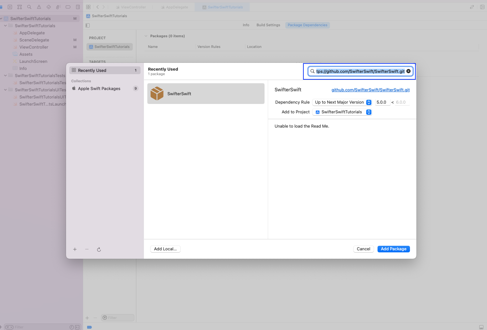Open the debug navigator spray icon
This screenshot has width=487, height=330.
(x=59, y=7)
